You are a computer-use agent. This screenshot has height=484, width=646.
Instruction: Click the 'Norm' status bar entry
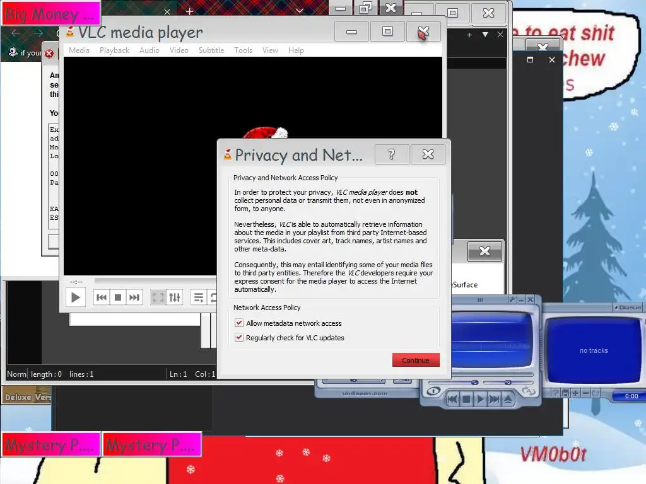[16, 374]
